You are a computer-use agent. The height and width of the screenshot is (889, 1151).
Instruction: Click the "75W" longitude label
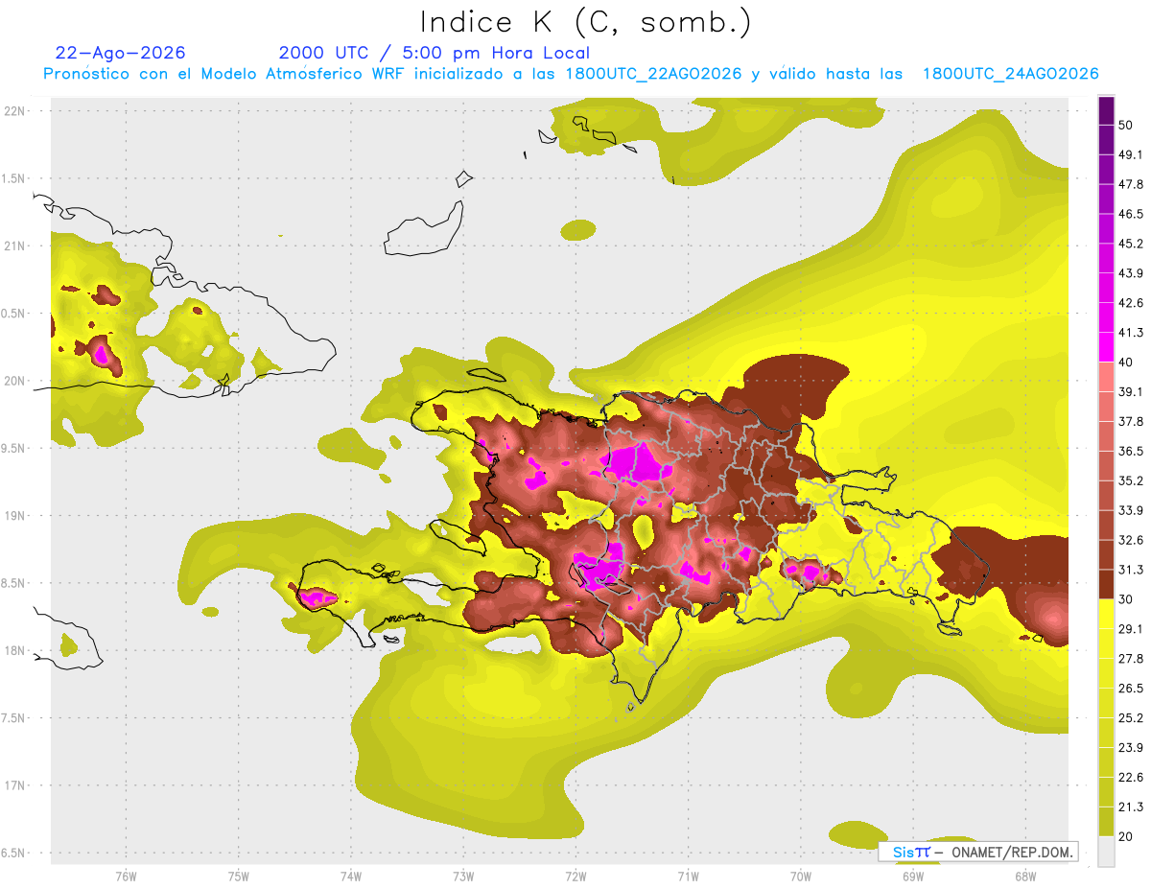pyautogui.click(x=239, y=876)
